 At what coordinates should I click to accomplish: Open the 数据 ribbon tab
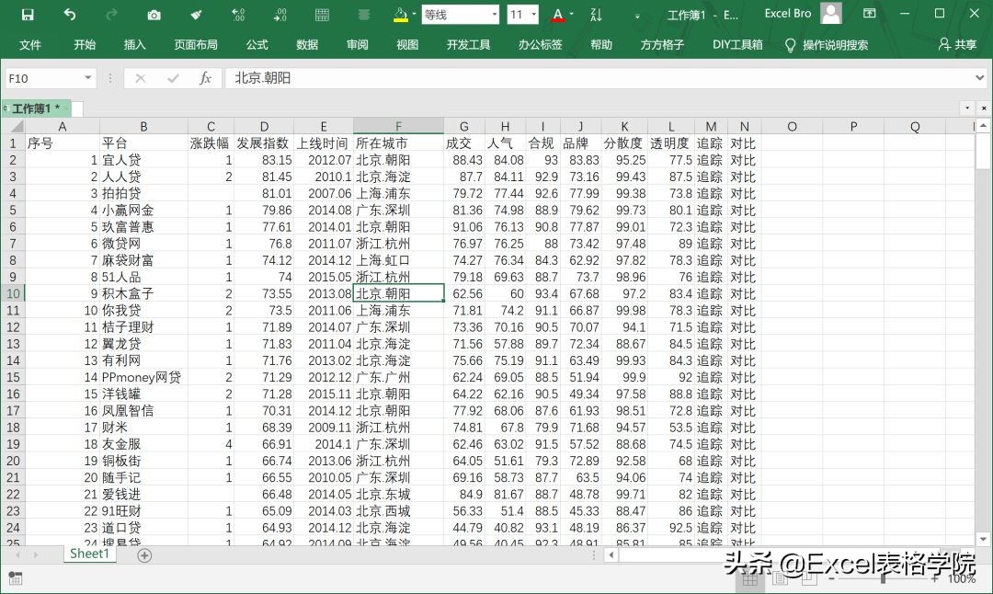(307, 44)
